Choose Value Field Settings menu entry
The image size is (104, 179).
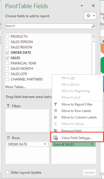[77, 138]
